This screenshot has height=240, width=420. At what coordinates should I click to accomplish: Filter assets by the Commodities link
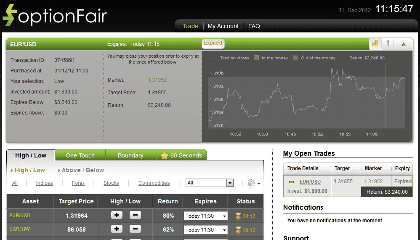point(154,183)
